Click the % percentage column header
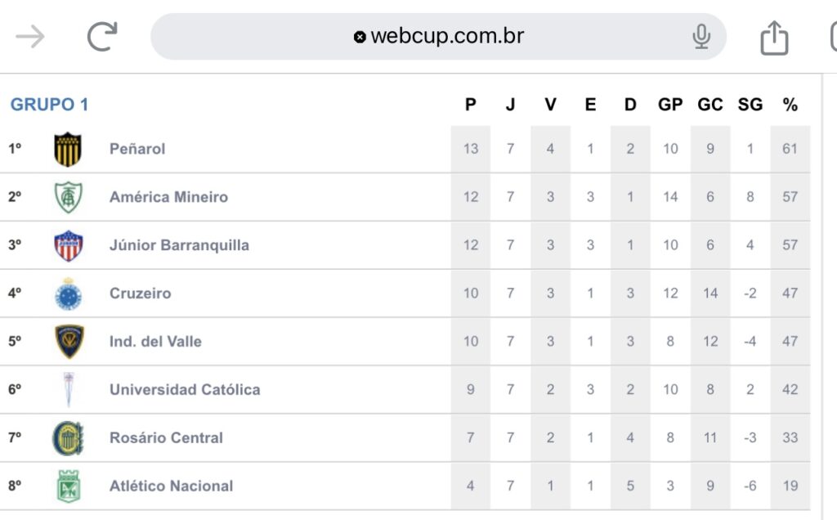 [790, 104]
